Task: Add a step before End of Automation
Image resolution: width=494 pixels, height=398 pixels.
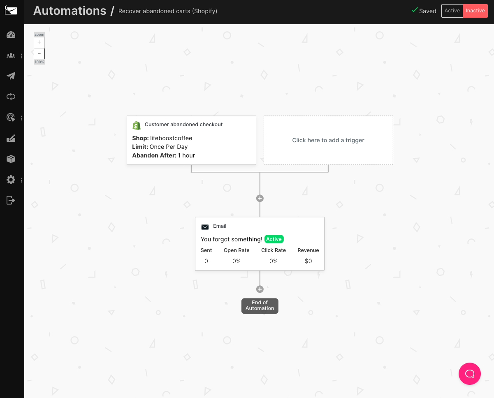Action: click(260, 289)
